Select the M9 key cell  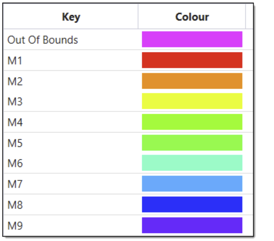click(x=15, y=225)
